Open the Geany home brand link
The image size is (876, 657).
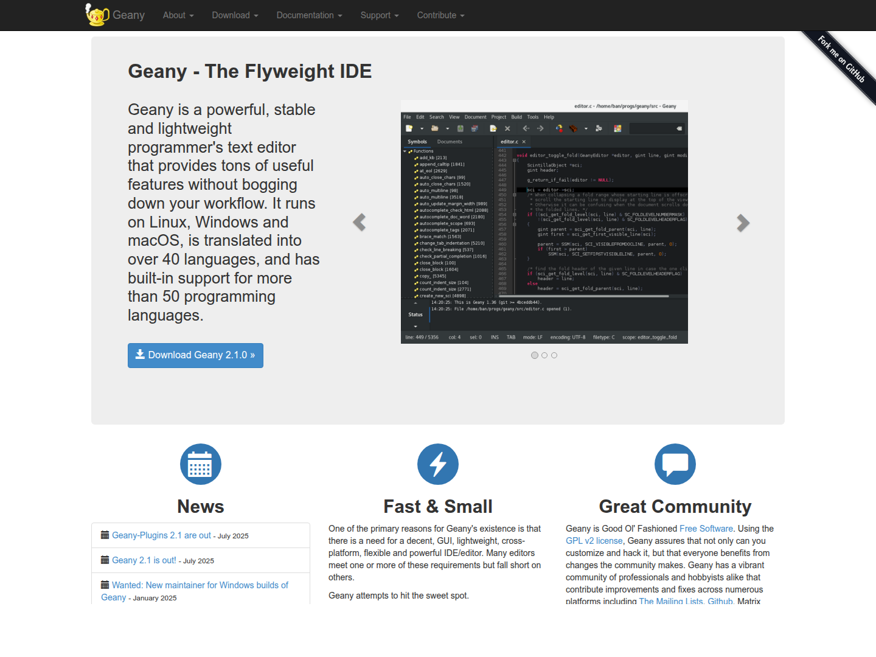[x=128, y=15]
